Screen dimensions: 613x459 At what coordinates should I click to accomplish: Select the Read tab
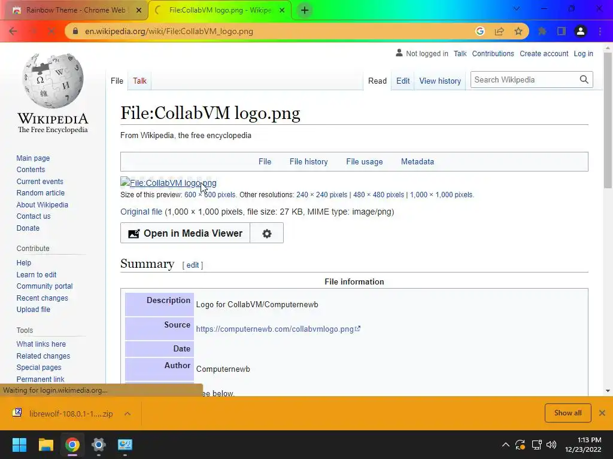[377, 81]
